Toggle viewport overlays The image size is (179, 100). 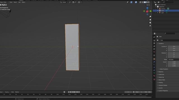click(x=136, y=2)
